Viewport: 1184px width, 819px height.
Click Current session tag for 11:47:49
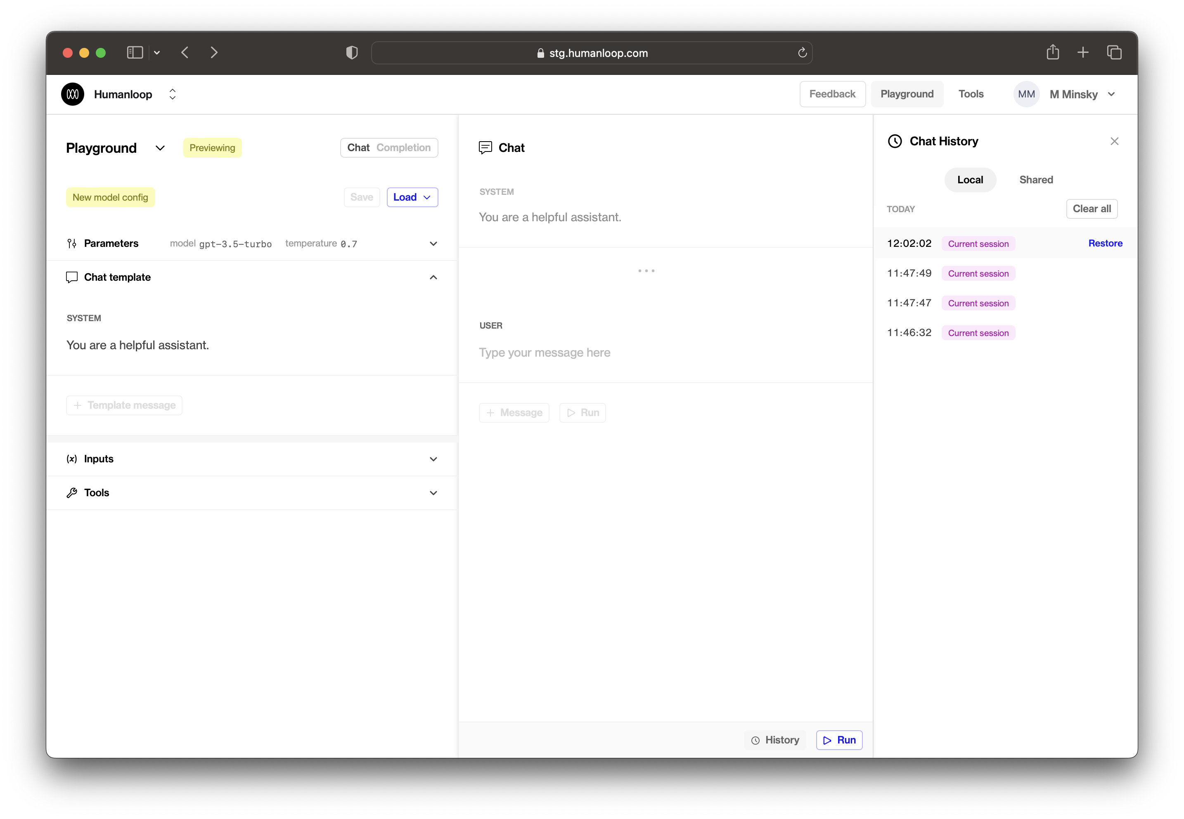tap(978, 274)
